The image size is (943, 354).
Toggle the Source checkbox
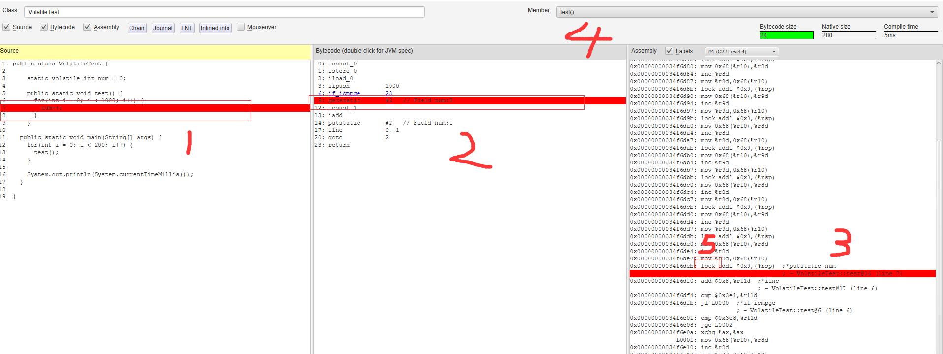click(6, 27)
